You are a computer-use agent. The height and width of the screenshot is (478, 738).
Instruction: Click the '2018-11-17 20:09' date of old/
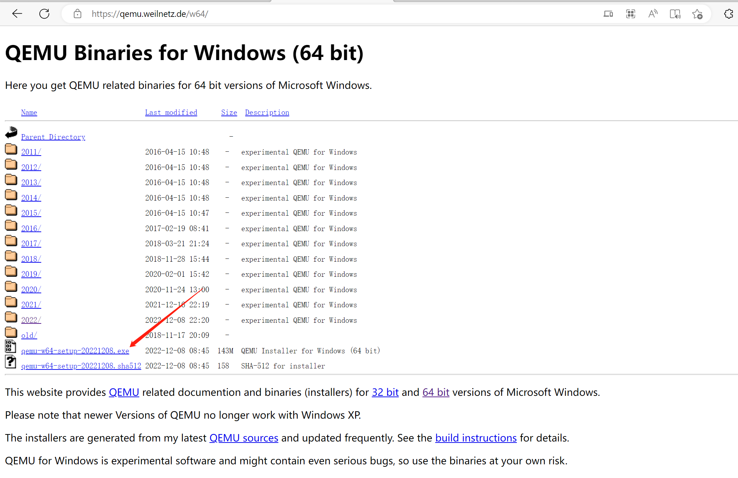pyautogui.click(x=177, y=335)
